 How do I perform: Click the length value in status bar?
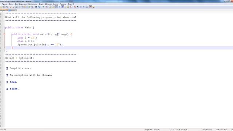(149, 130)
